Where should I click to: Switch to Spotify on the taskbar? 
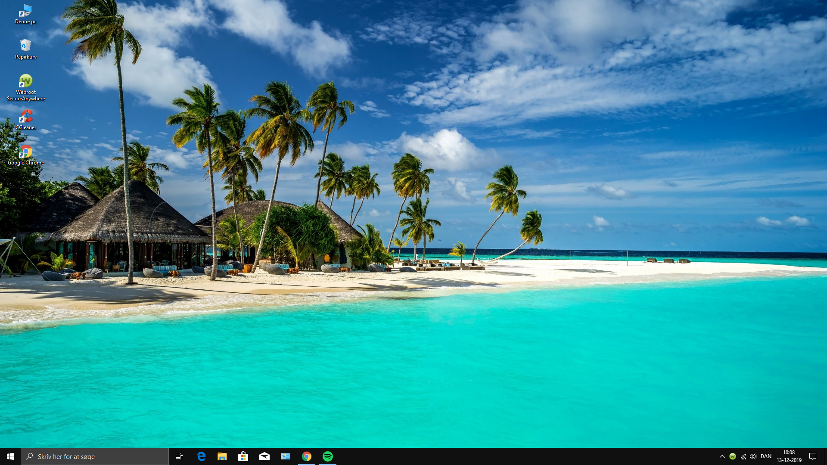328,456
